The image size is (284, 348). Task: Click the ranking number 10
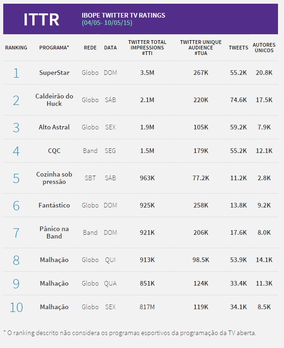(x=16, y=307)
